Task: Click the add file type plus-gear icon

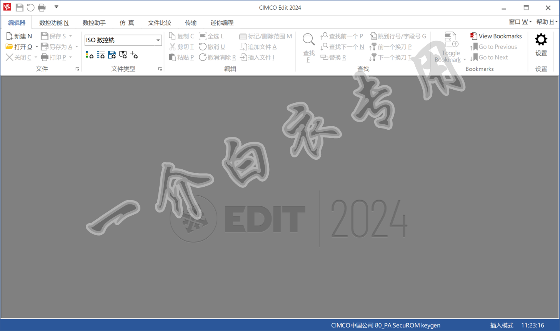Action: tap(134, 55)
